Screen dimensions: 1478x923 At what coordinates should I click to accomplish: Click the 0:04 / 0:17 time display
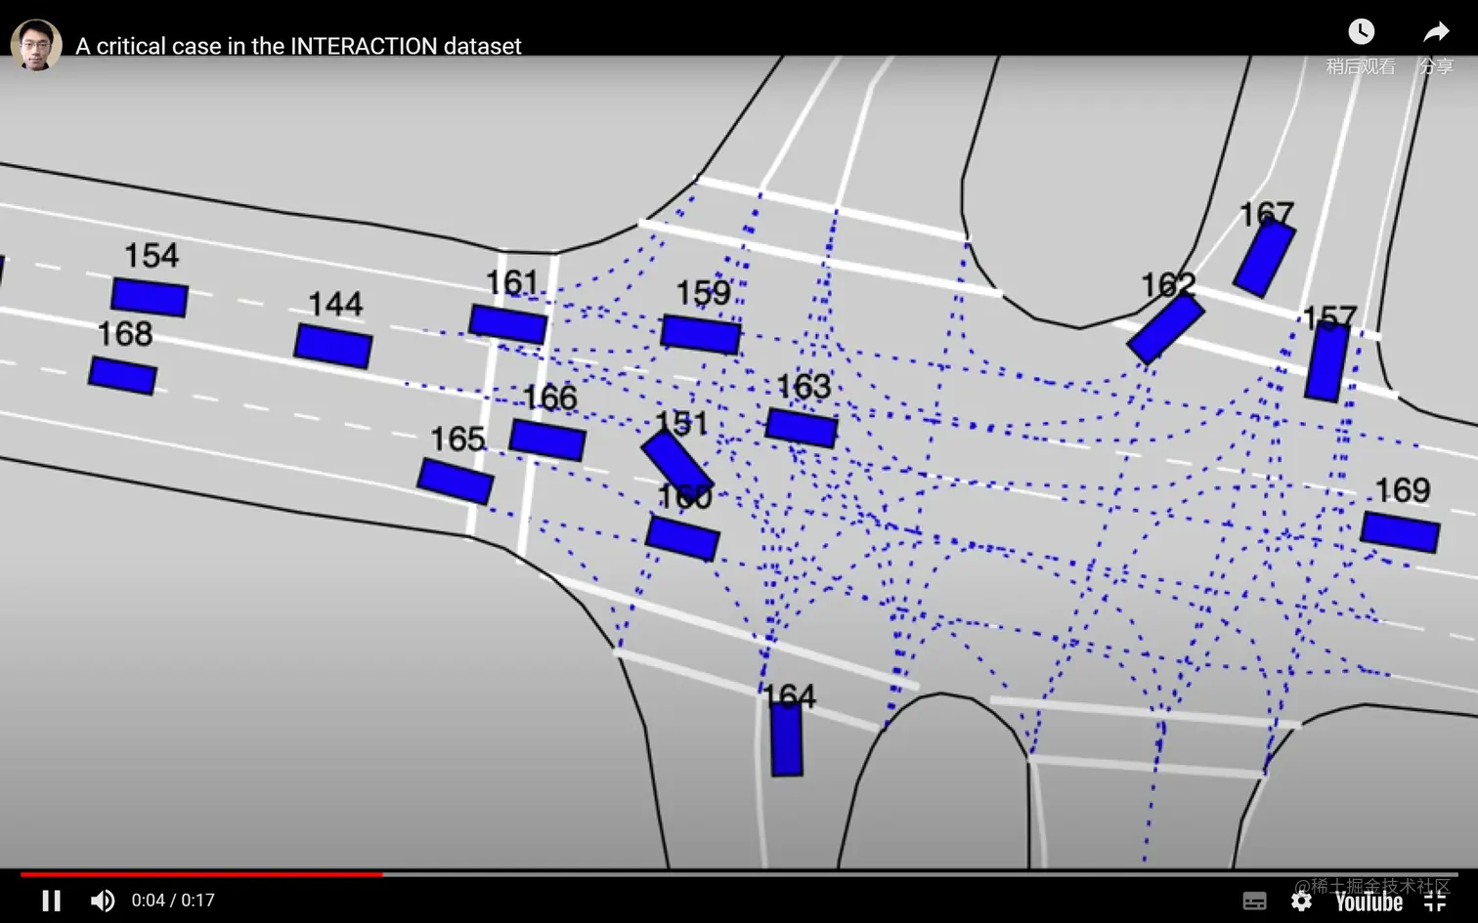(x=173, y=900)
